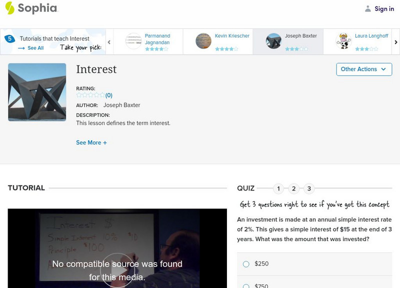Click Joseph Baxter's carousel star rating
The width and height of the screenshot is (400, 288).
pos(296,49)
